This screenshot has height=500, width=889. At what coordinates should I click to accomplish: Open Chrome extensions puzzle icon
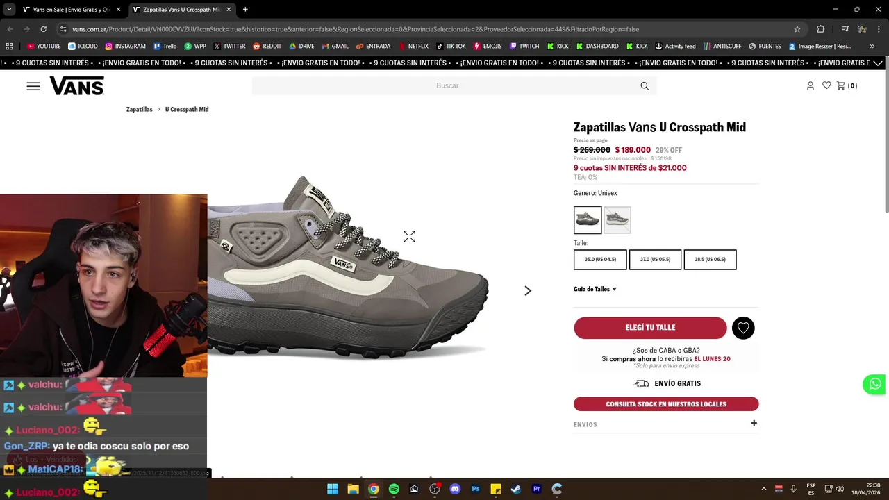pyautogui.click(x=820, y=29)
